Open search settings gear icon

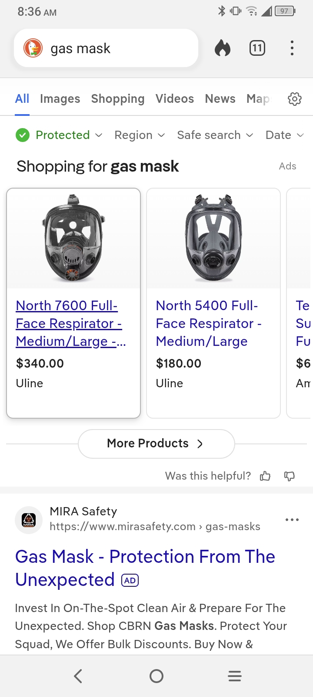pyautogui.click(x=295, y=99)
